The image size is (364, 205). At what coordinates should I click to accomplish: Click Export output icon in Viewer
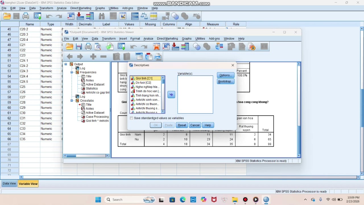tap(109, 46)
